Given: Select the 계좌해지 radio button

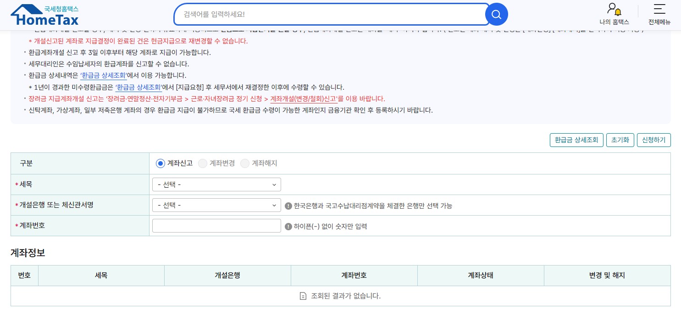Looking at the screenshot, I should coord(245,163).
